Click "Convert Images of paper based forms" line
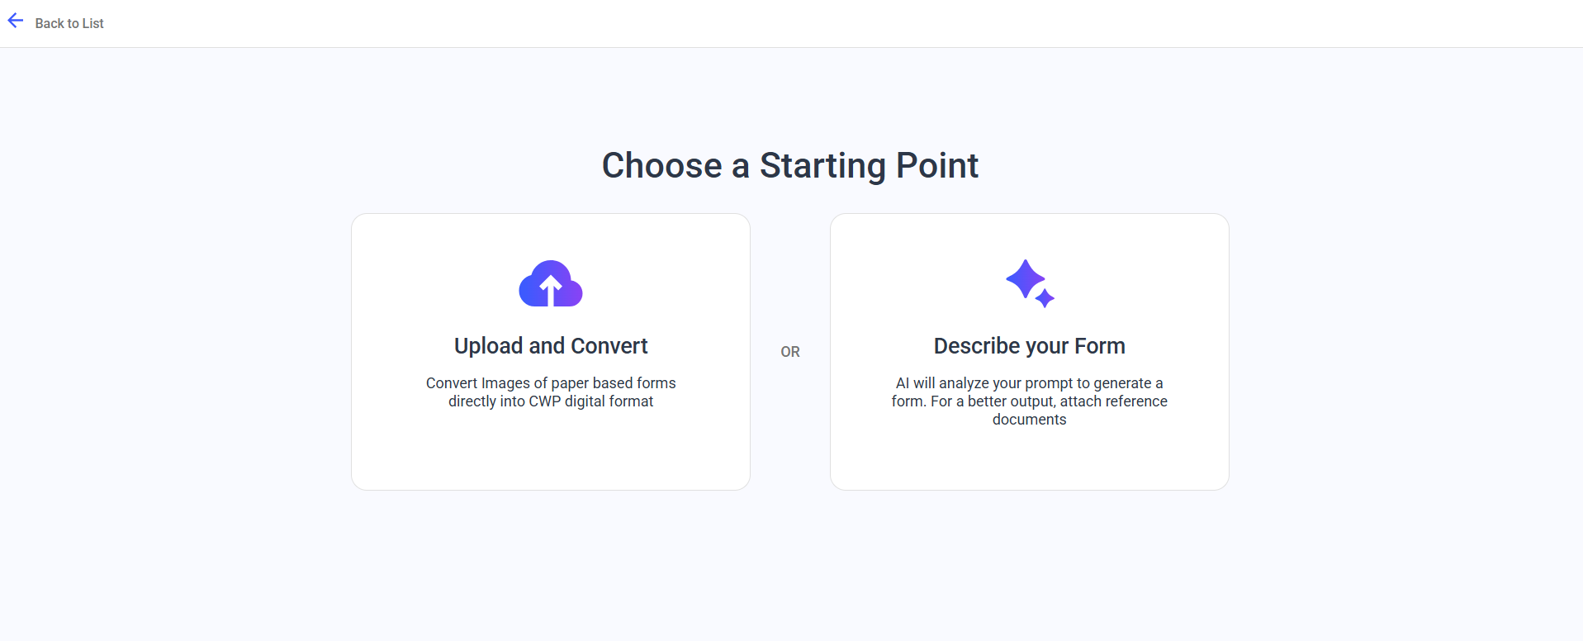 point(551,382)
